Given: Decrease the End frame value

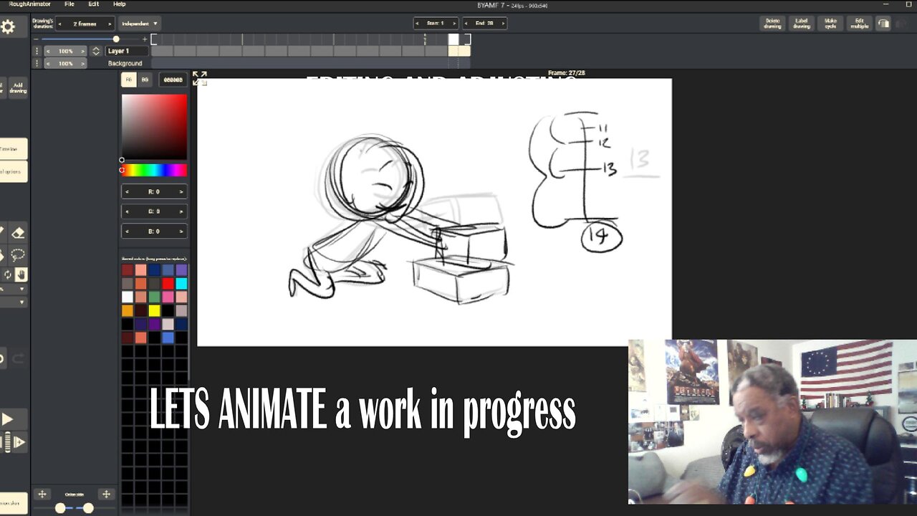Looking at the screenshot, I should (x=466, y=23).
